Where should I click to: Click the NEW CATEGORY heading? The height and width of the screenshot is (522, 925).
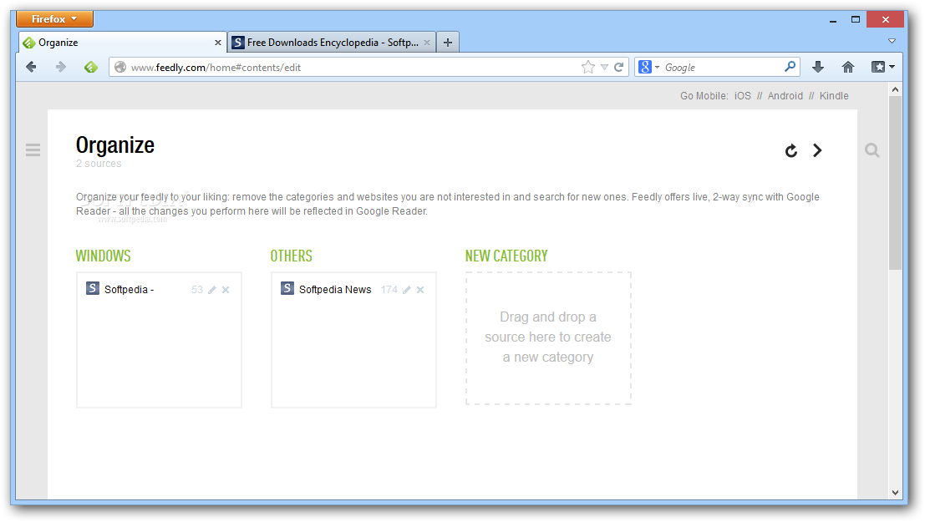tap(506, 256)
